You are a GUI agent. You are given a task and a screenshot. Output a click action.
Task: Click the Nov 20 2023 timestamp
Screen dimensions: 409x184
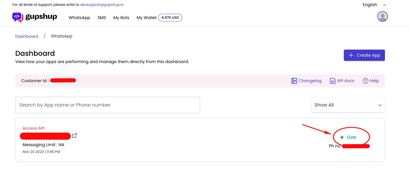pyautogui.click(x=41, y=152)
